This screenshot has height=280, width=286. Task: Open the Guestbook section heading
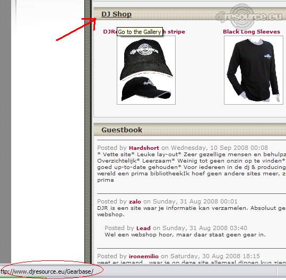coord(122,130)
